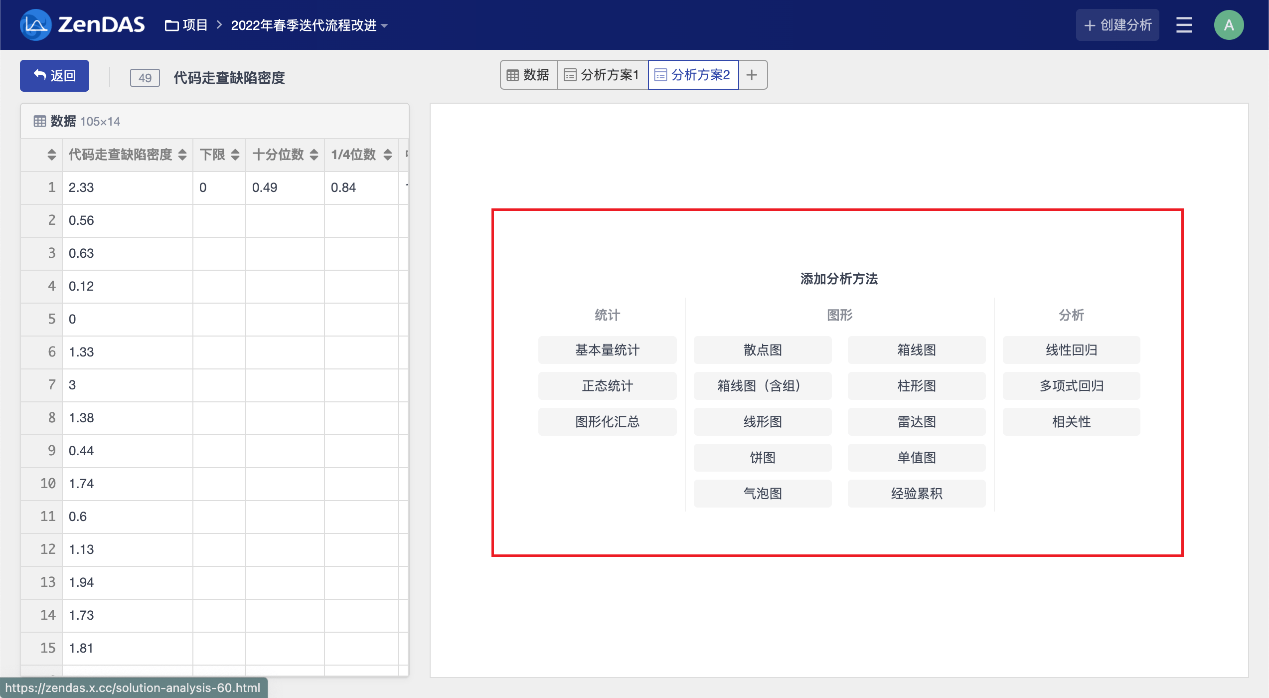Click the ZenDAS logo icon
The width and height of the screenshot is (1269, 698).
(x=35, y=25)
